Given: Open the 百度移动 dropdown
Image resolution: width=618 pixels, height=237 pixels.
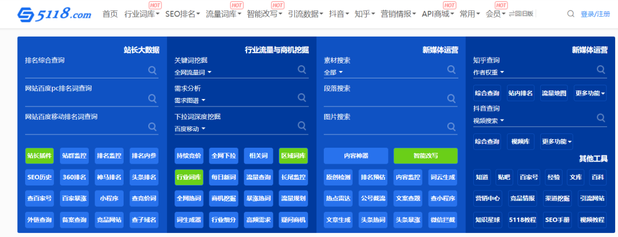Looking at the screenshot, I should tap(190, 129).
